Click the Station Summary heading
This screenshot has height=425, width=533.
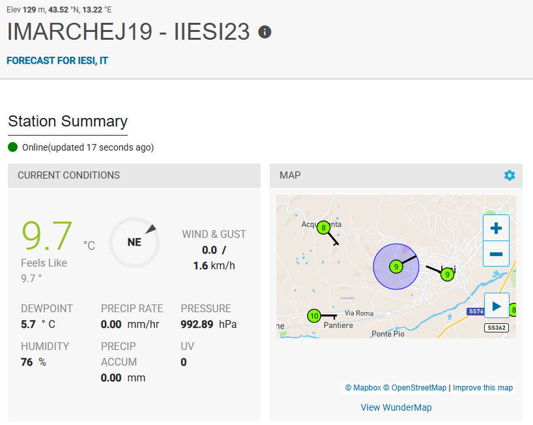68,121
